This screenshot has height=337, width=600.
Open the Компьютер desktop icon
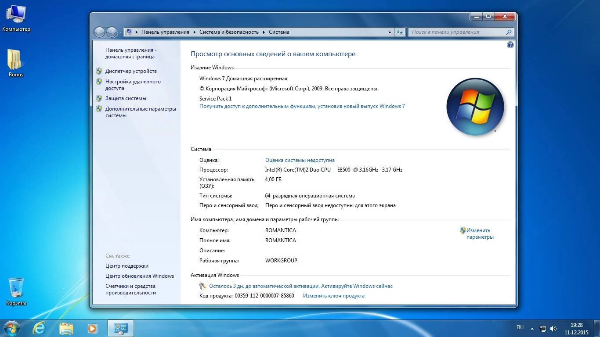pyautogui.click(x=16, y=18)
